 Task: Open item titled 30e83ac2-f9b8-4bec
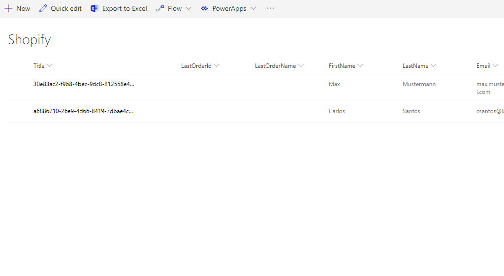tap(84, 84)
